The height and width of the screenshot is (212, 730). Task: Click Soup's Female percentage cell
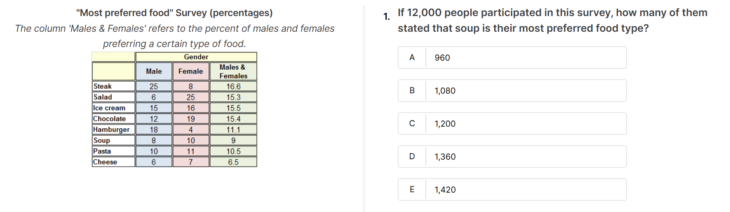point(191,140)
